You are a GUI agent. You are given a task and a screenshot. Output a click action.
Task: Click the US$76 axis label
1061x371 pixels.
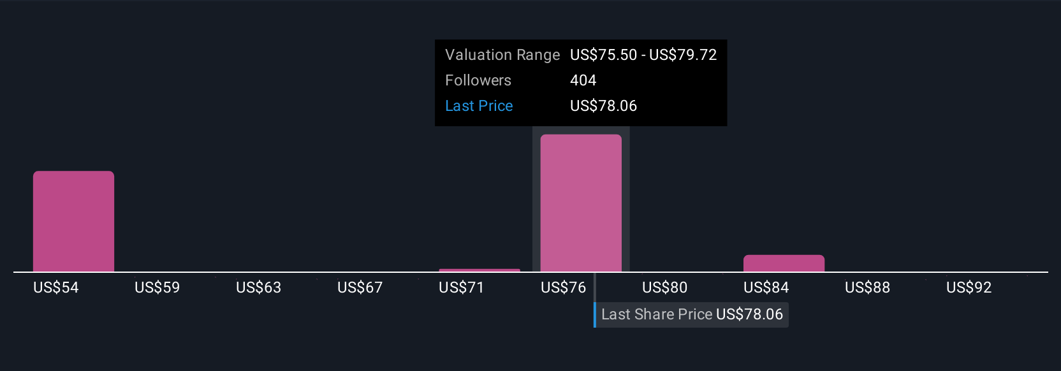(564, 287)
